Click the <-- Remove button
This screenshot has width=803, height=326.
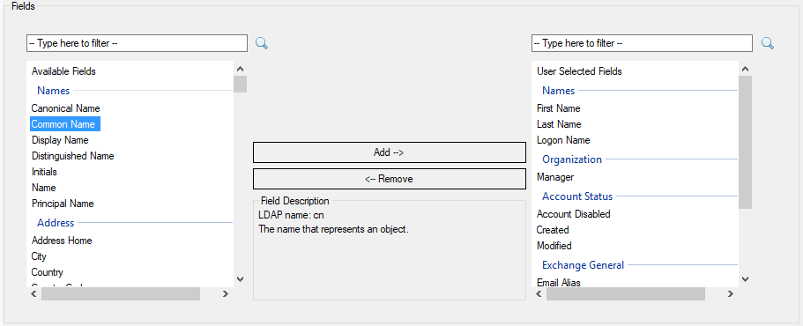390,179
